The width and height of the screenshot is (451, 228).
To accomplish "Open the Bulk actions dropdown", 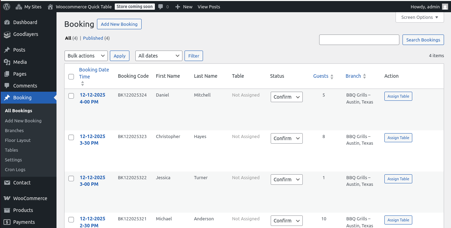I will click(86, 56).
